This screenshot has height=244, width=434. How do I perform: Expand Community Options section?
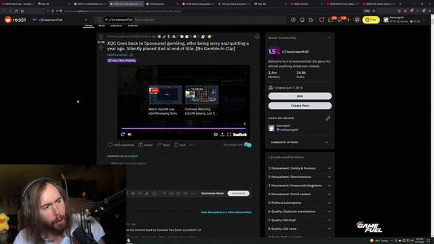click(x=300, y=142)
